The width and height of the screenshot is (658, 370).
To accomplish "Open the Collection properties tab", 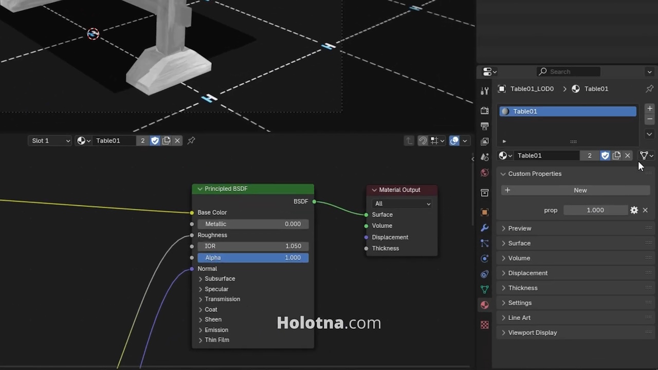I will coord(484,193).
